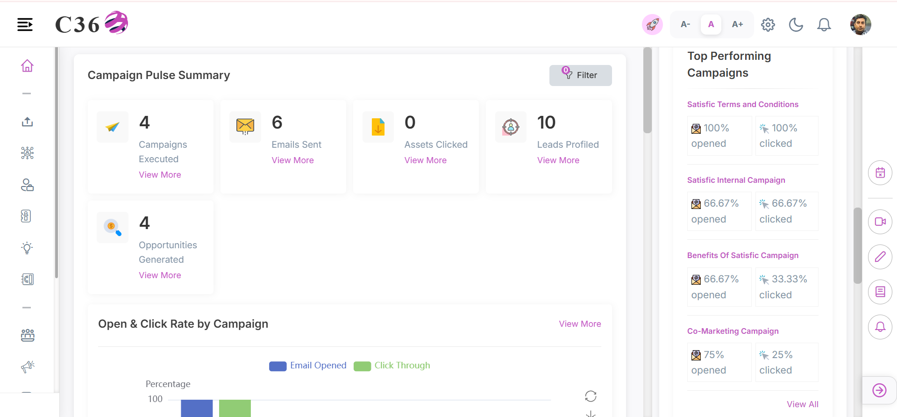Viewport: 897px width, 417px height.
Task: Toggle Click Through legend swatch
Action: coord(362,366)
